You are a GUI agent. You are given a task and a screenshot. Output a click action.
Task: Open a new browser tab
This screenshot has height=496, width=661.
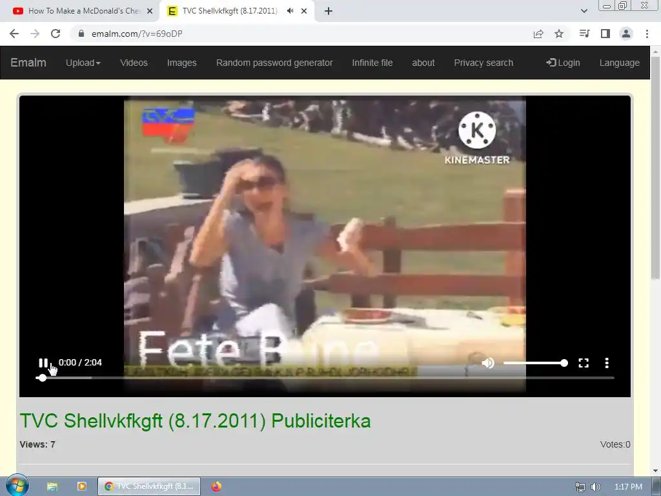(329, 12)
